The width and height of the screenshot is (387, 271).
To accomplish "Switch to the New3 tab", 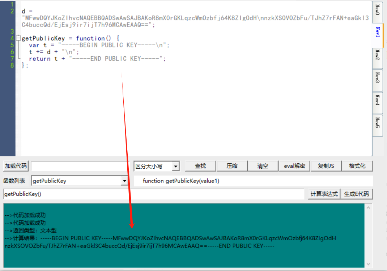I will [x=377, y=80].
